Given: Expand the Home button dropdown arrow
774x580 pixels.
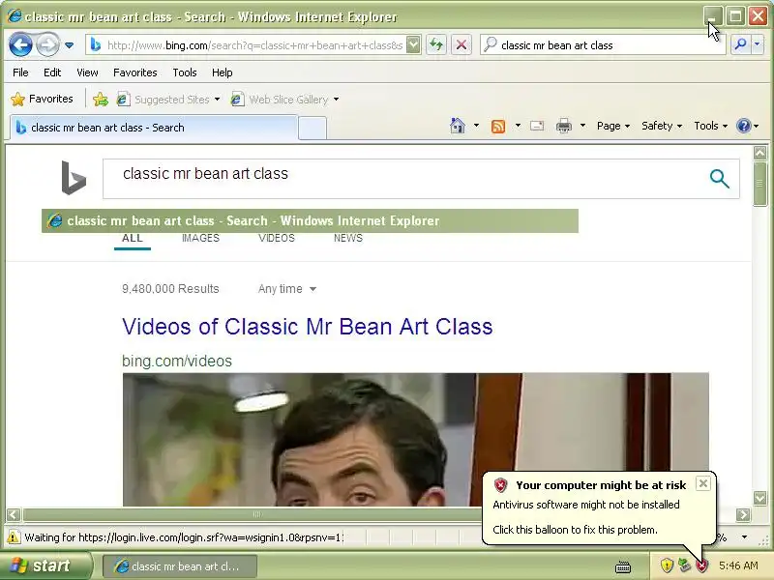Looking at the screenshot, I should tap(476, 126).
